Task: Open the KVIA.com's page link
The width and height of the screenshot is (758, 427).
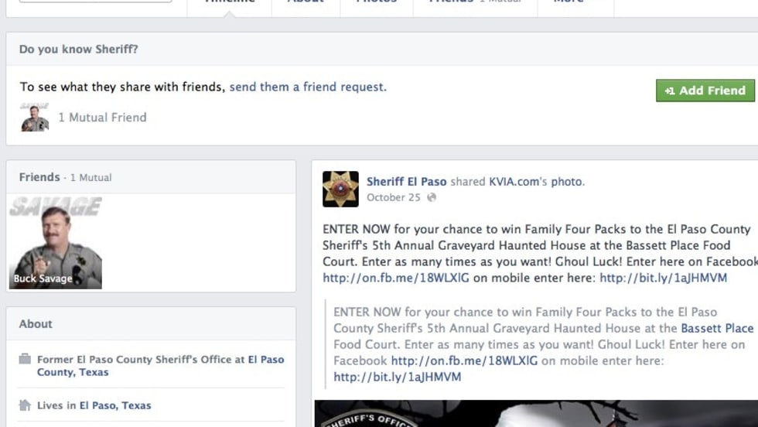Action: click(x=518, y=182)
